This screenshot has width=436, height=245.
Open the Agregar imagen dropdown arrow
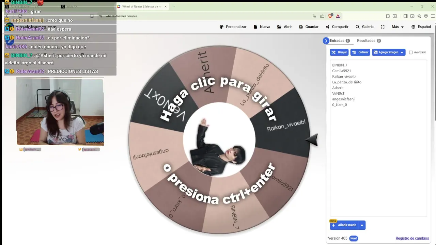point(402,52)
